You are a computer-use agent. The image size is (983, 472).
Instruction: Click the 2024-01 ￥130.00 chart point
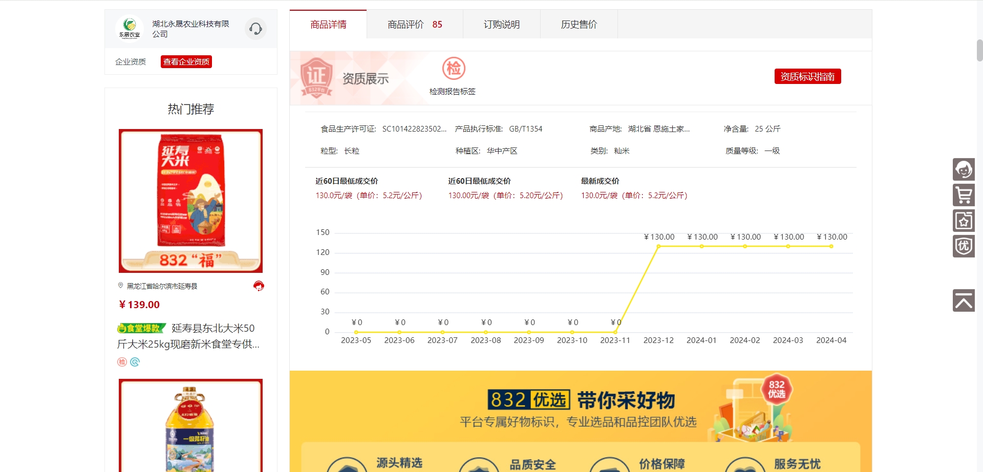pos(702,246)
